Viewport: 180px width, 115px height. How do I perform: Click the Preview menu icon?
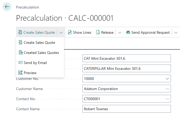pyautogui.click(x=20, y=73)
